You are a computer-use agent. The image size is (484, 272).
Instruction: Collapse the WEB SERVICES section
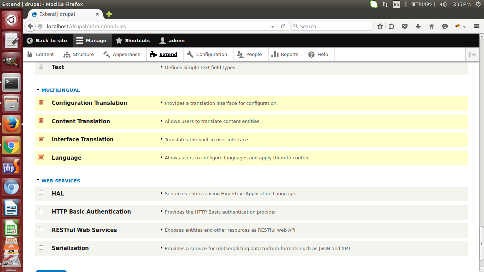click(38, 181)
